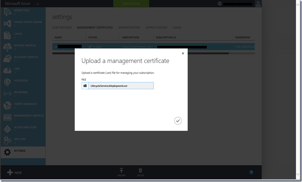
Task: Click the browser scrollbar up arrow
Action: click(x=298, y=5)
